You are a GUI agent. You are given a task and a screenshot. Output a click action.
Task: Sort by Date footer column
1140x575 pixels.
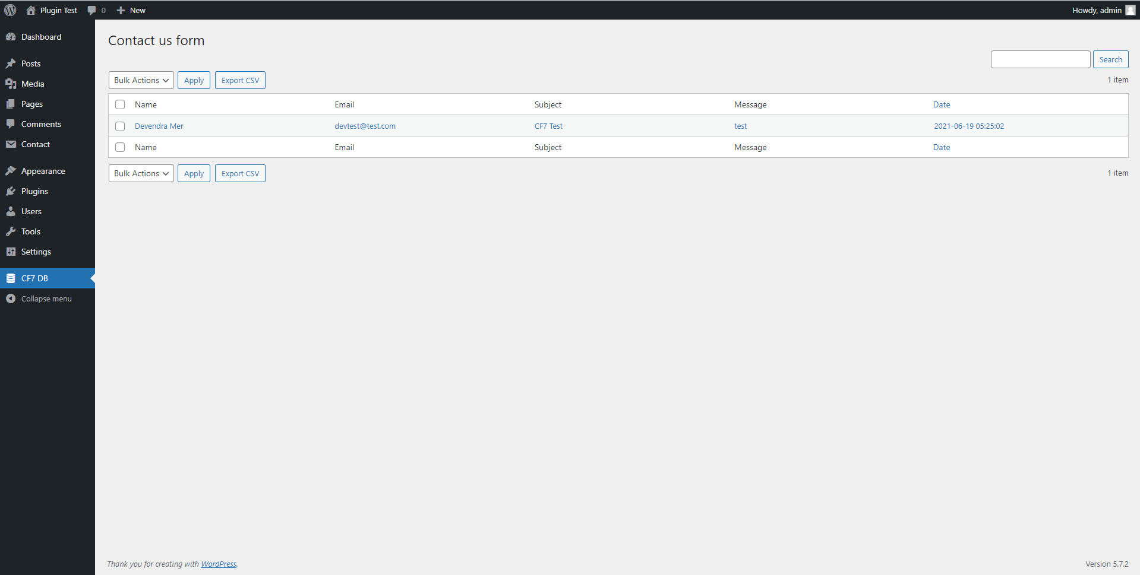(942, 147)
